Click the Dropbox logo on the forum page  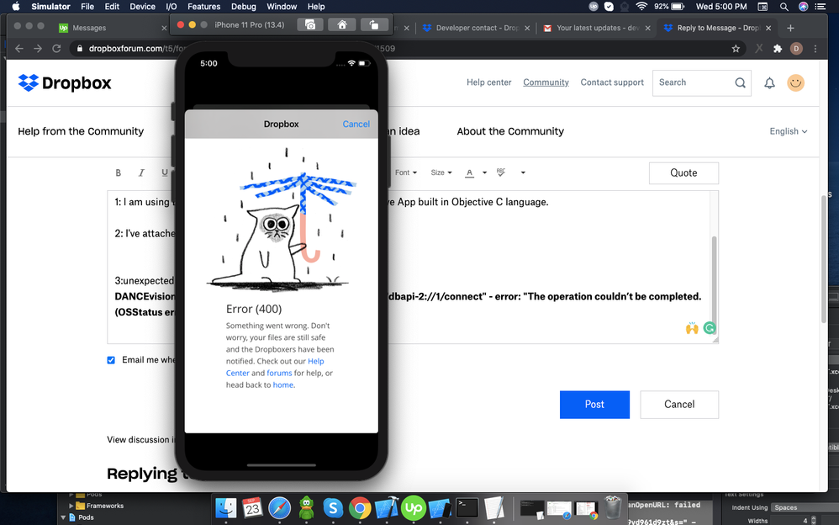point(65,82)
